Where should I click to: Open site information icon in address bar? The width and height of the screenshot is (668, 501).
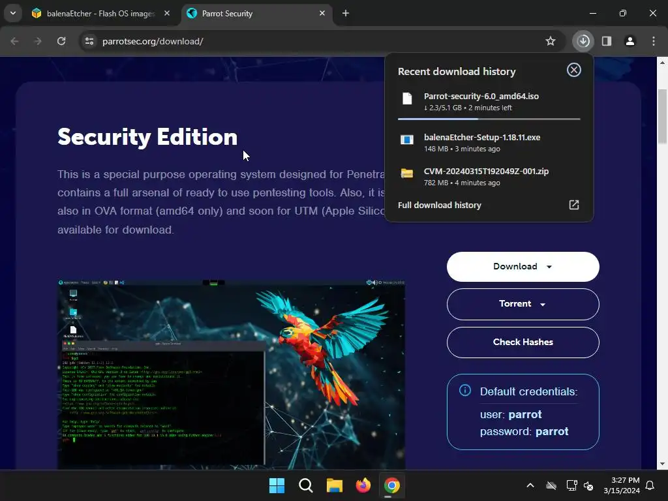click(89, 41)
